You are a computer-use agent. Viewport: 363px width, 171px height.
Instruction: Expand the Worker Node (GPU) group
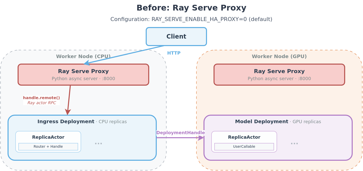[x=279, y=56]
